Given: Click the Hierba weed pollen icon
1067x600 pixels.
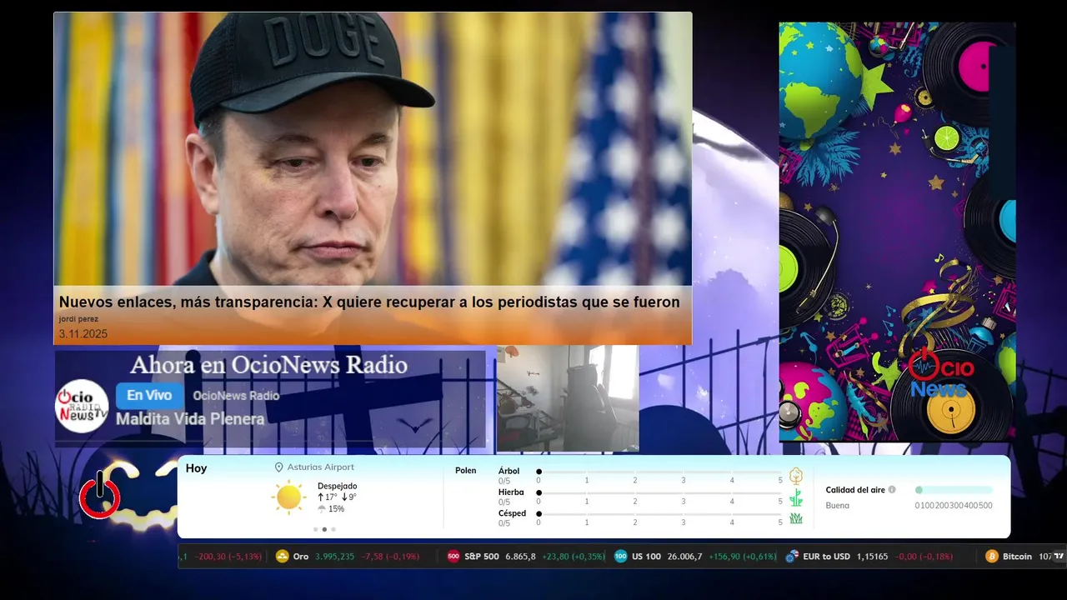Looking at the screenshot, I should (796, 497).
